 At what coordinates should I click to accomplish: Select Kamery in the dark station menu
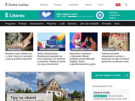72,24
